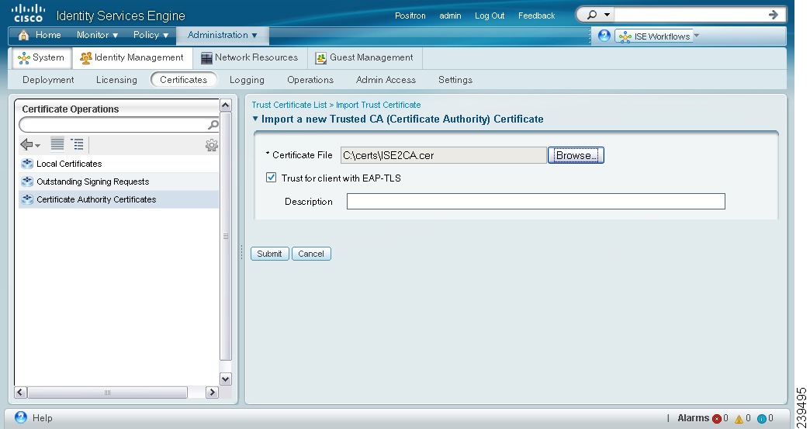810x429 pixels.
Task: Switch to tree view icon
Action: pyautogui.click(x=77, y=144)
